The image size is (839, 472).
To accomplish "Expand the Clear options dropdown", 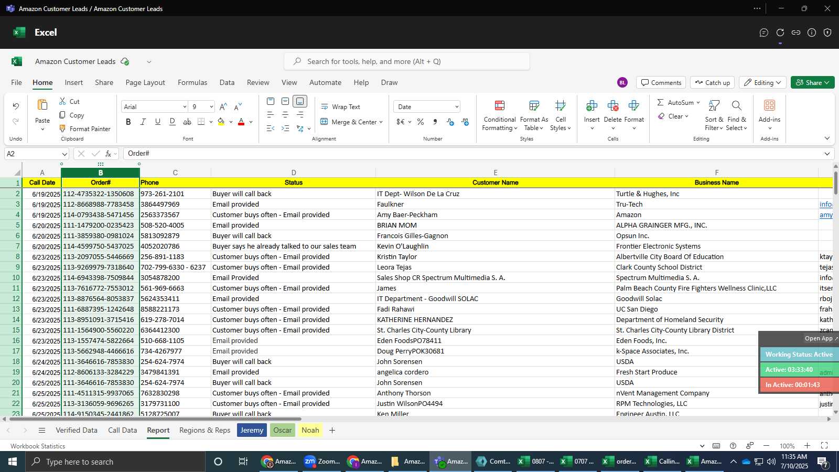I will pos(686,116).
